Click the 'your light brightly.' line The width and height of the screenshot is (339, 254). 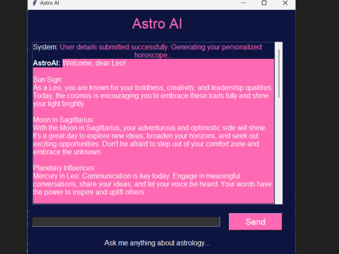(59, 104)
